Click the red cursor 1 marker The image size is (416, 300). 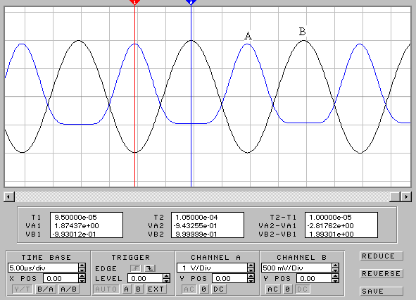pyautogui.click(x=134, y=2)
